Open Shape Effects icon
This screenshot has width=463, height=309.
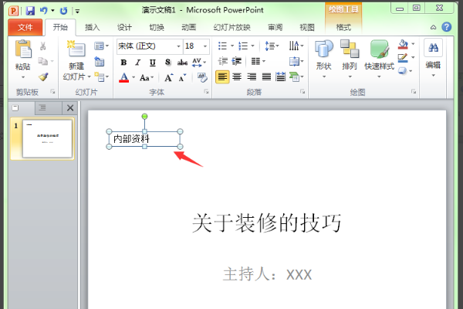[x=402, y=70]
